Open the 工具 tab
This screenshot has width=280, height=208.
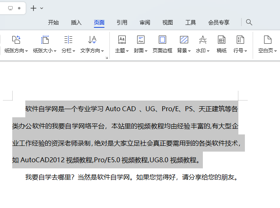point(191,22)
